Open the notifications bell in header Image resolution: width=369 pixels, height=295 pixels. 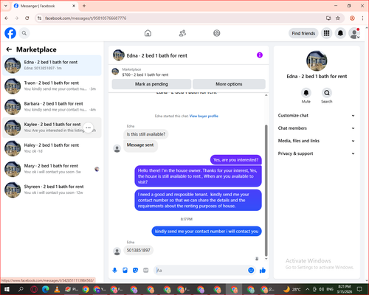pyautogui.click(x=340, y=33)
